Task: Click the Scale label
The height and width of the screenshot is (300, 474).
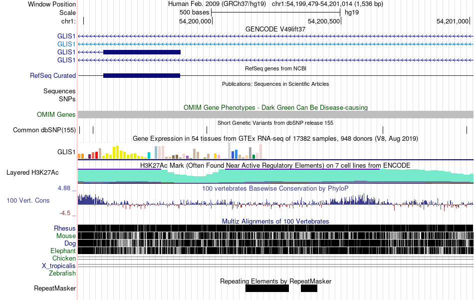Action: (x=67, y=12)
